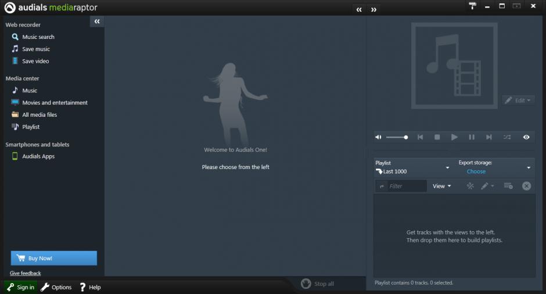Collapse the left sidebar with double chevron

tap(97, 21)
